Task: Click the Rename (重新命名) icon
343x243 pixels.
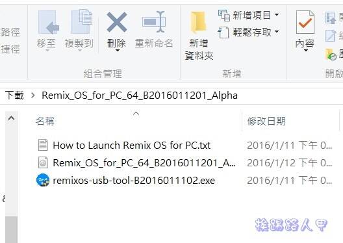Action: click(x=154, y=22)
